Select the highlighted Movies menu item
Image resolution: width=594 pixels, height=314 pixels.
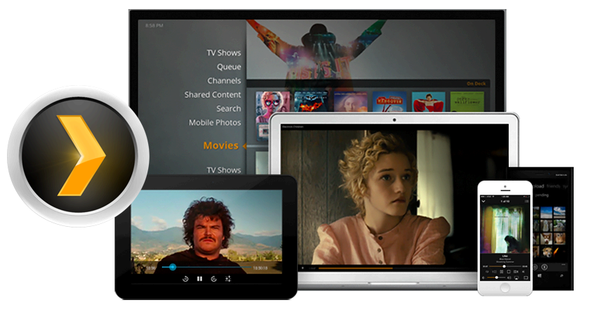click(x=221, y=146)
